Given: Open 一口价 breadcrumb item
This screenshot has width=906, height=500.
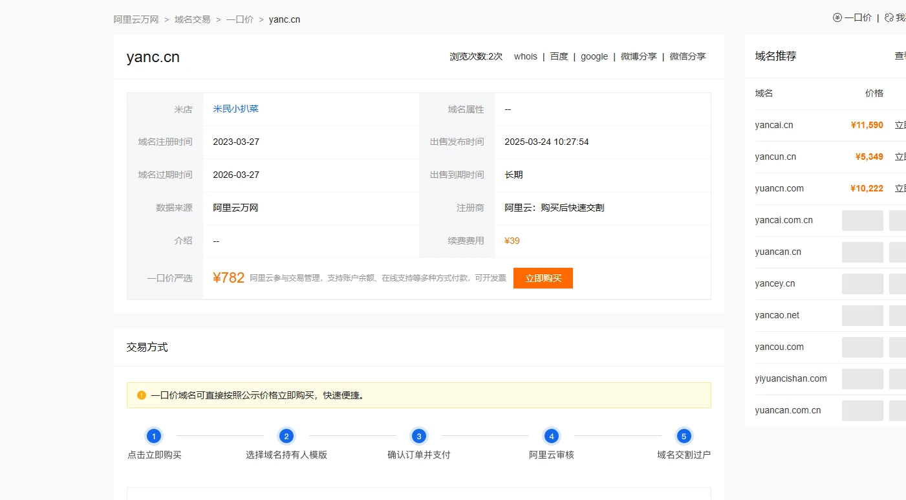Looking at the screenshot, I should point(239,19).
